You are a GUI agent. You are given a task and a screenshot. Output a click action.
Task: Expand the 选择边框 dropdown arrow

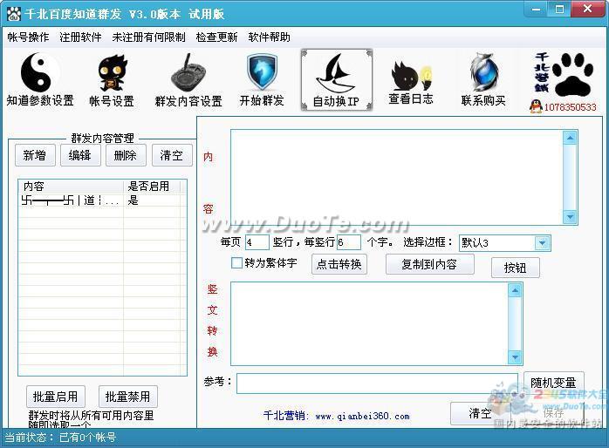tap(542, 243)
